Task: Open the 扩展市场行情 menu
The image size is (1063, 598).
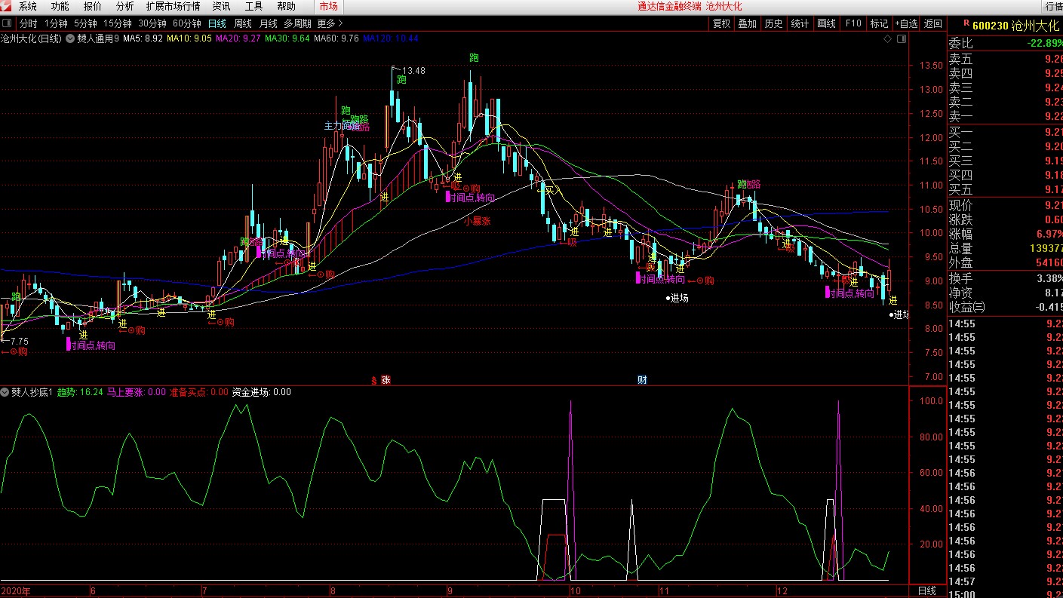Action: click(174, 6)
